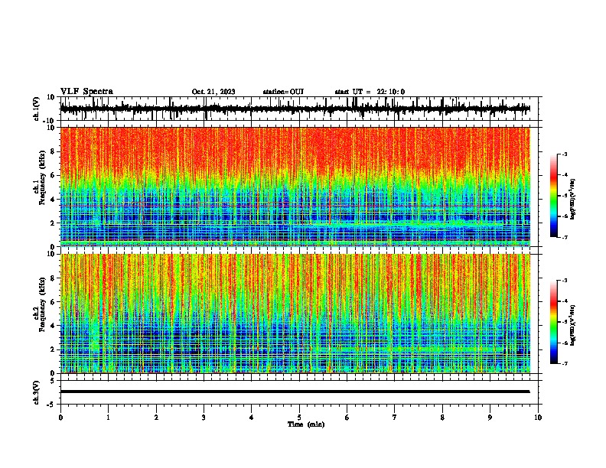Click the "ch.1(V)" waveform axis label
This screenshot has height=468, width=606.
tap(37, 109)
